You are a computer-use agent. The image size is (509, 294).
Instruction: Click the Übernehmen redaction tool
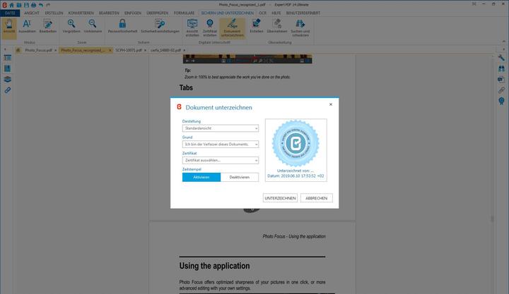(277, 27)
